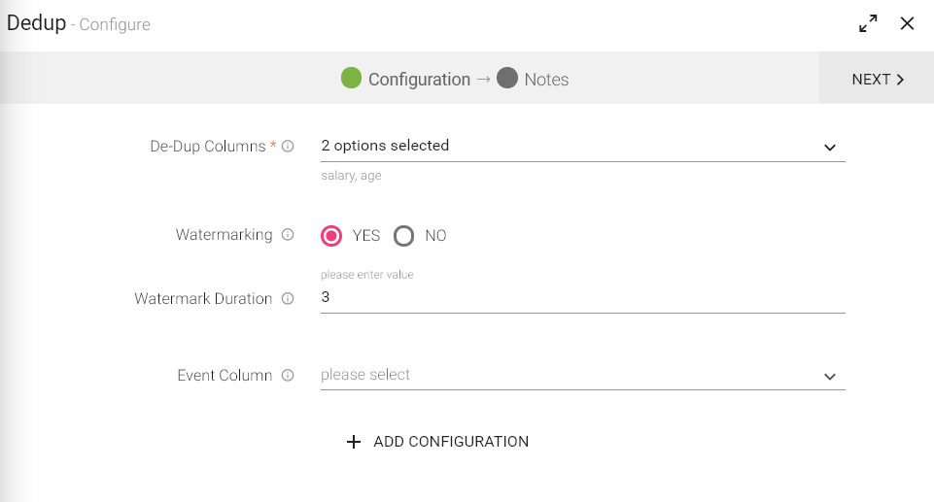Expand the Event Column dropdown arrow
934x502 pixels.
(x=829, y=377)
